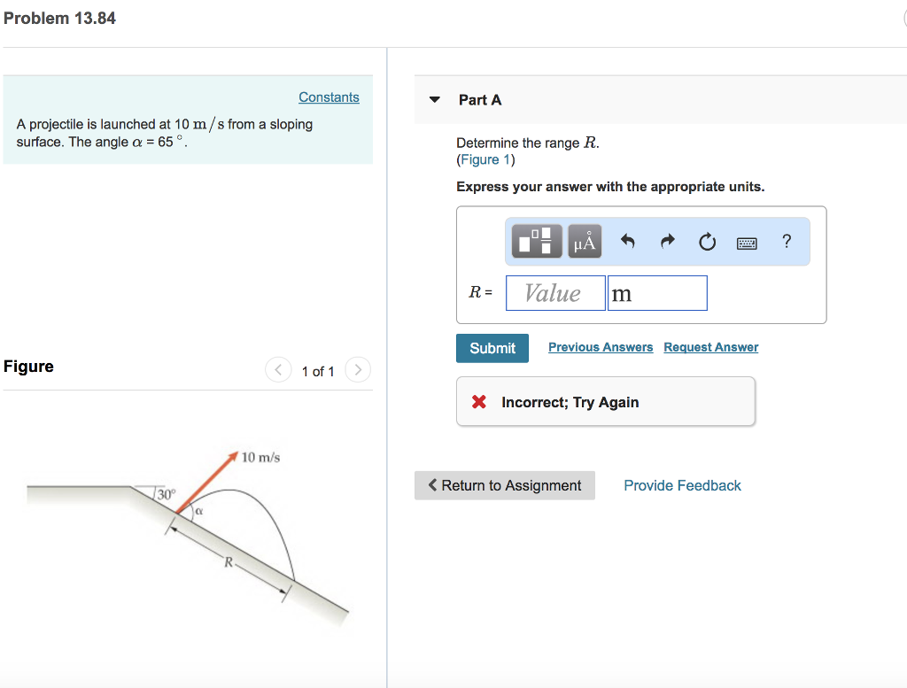Viewport: 907px width, 688px height.
Task: Collapse the Part A section triangle
Action: point(434,99)
